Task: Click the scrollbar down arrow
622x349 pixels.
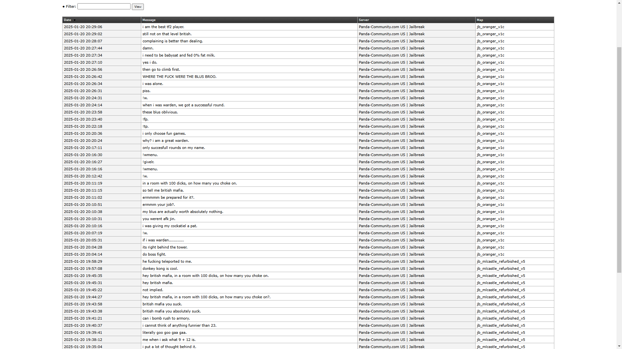Action: click(x=619, y=347)
